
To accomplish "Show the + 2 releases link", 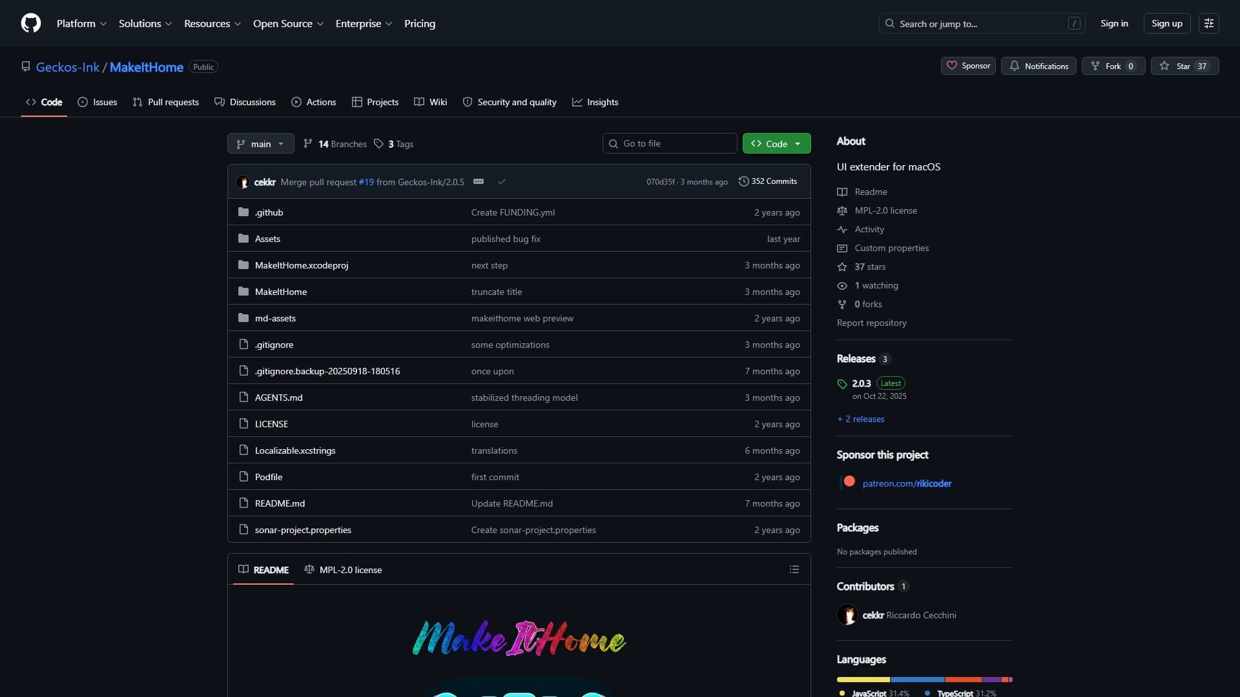I will (x=861, y=419).
